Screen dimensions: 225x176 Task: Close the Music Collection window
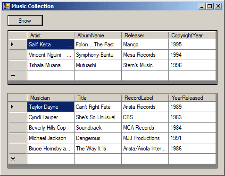point(218,6)
